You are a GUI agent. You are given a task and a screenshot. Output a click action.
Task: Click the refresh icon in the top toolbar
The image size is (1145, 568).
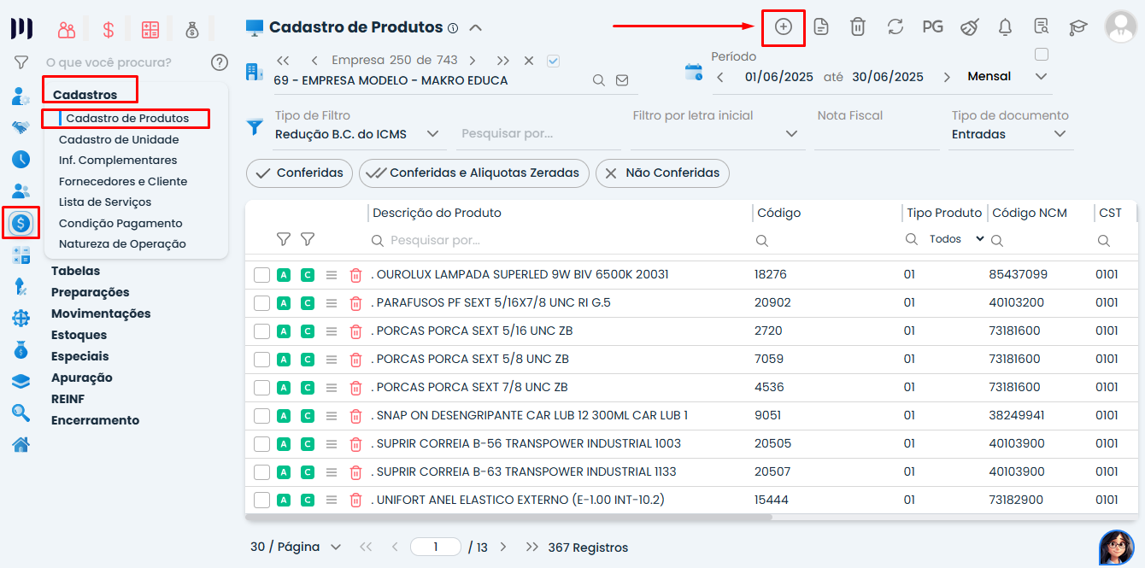895,26
